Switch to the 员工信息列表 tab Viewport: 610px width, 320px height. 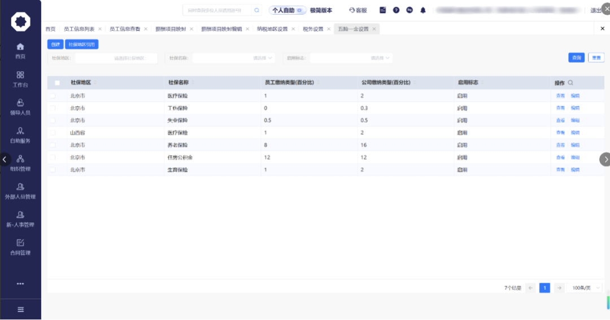(80, 29)
